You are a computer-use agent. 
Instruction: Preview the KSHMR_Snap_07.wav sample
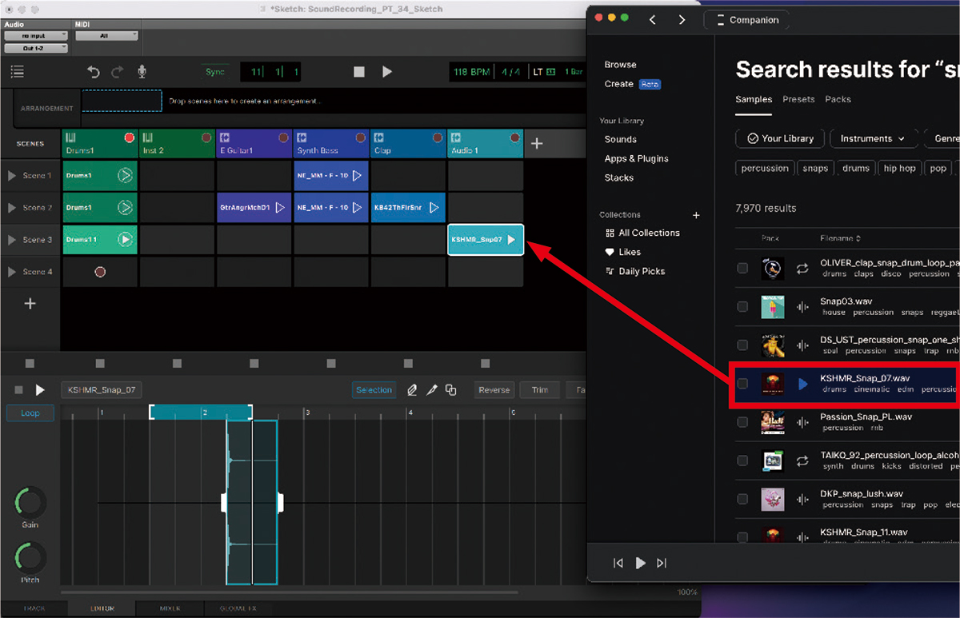click(x=803, y=385)
